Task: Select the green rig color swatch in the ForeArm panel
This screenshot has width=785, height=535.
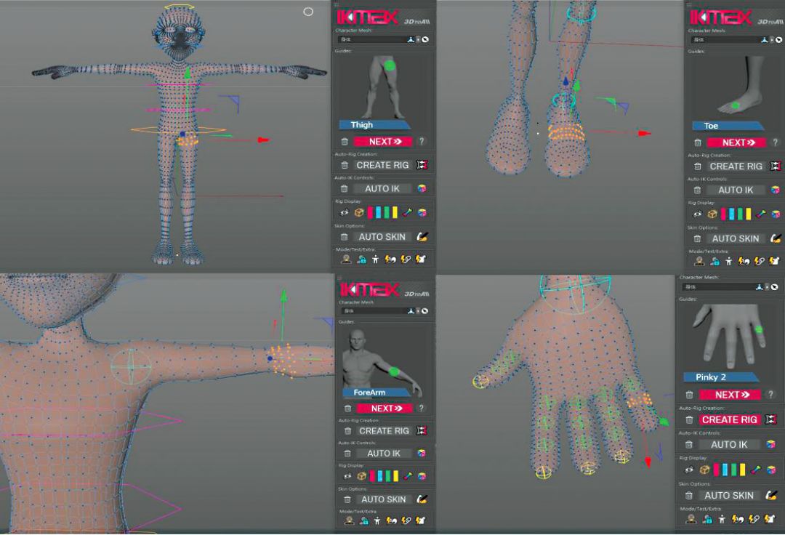Action: point(388,476)
